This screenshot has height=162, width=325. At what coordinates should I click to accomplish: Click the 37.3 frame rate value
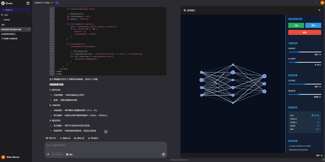[x=317, y=129]
